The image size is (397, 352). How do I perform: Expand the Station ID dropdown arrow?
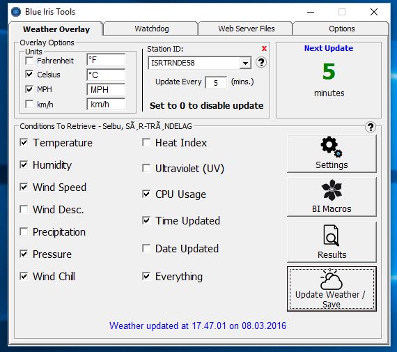245,63
